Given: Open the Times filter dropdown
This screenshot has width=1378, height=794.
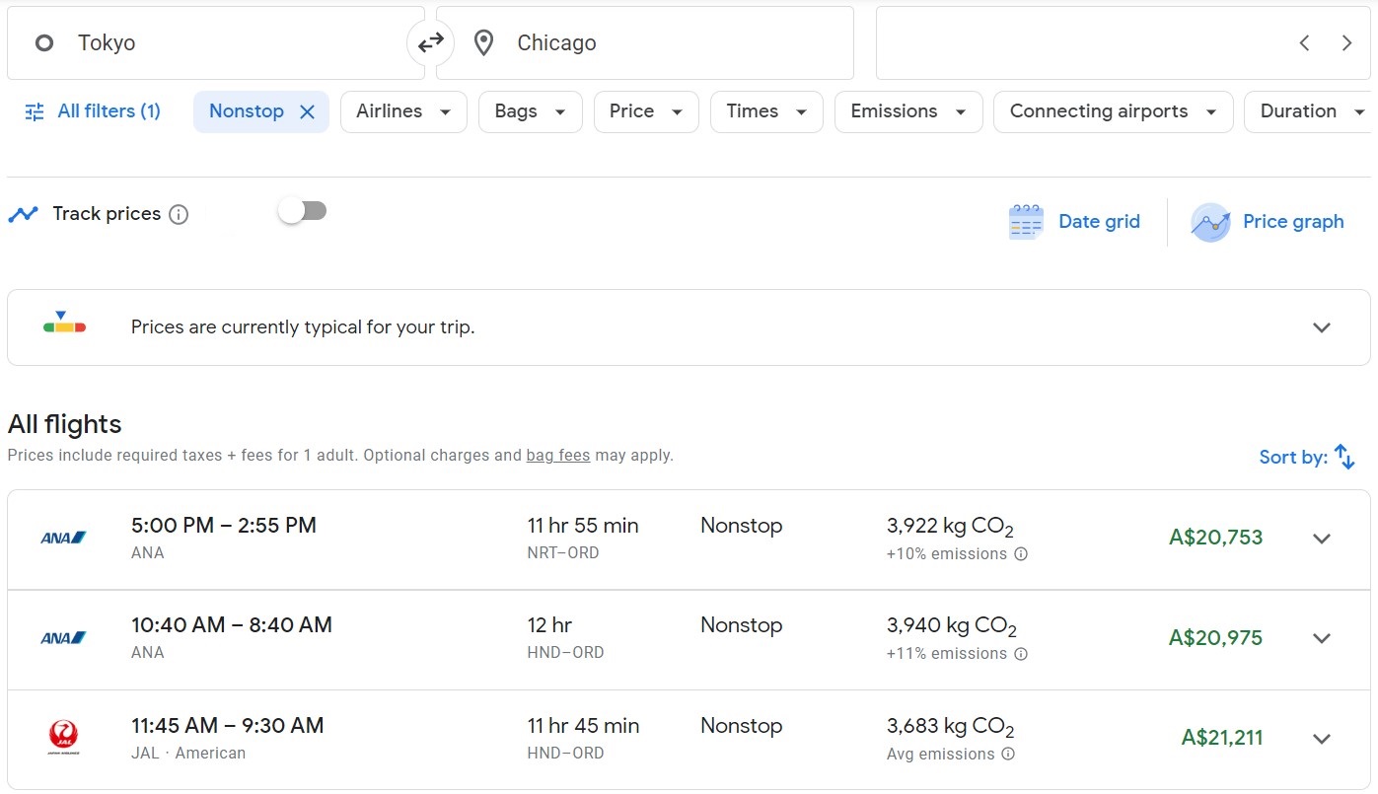Looking at the screenshot, I should 766,111.
